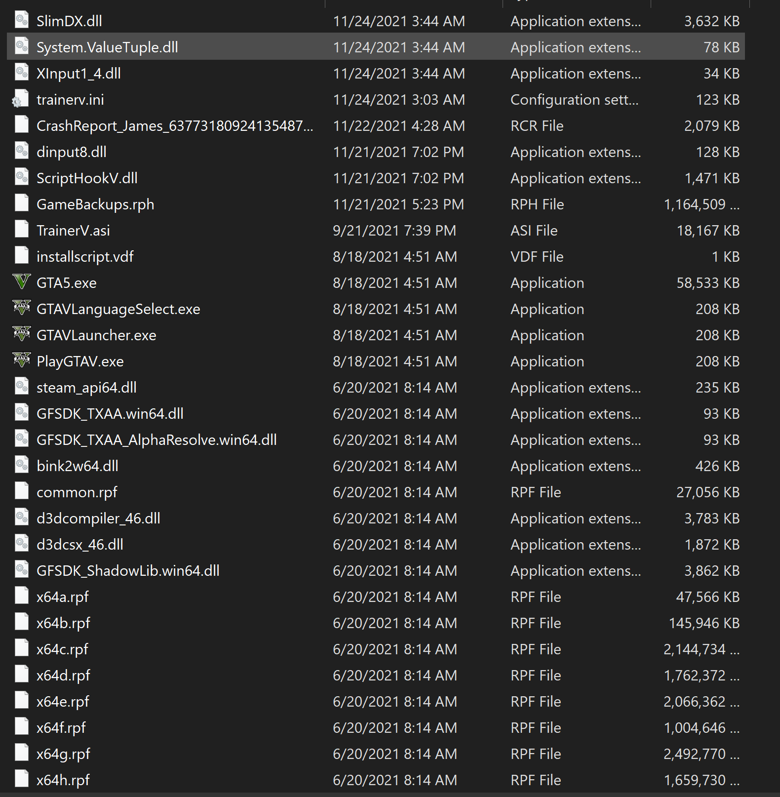Image resolution: width=780 pixels, height=797 pixels.
Task: Click the x64a.rpf blank file icon
Action: tap(21, 597)
